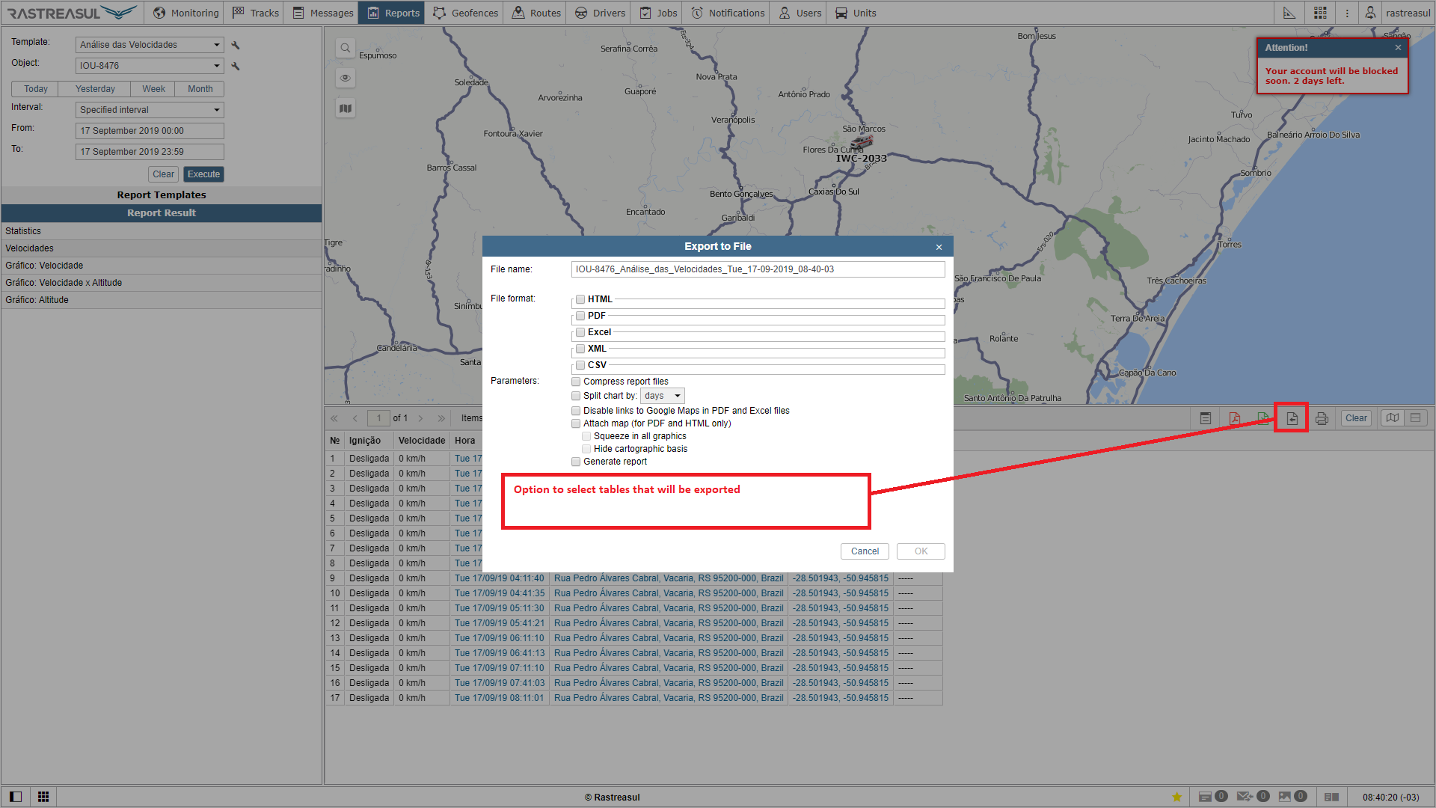Click wrench icon beside Template field
The image size is (1436, 808).
tap(236, 46)
